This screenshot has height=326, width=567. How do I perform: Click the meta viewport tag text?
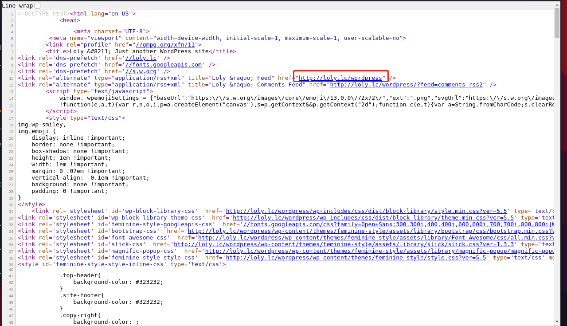pos(228,38)
